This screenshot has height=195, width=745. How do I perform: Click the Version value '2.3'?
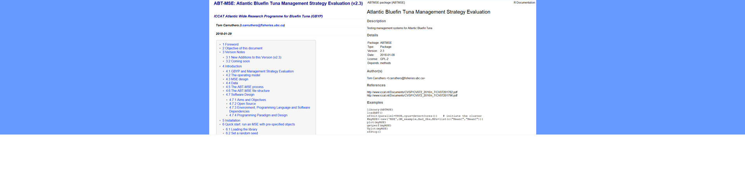click(x=382, y=51)
